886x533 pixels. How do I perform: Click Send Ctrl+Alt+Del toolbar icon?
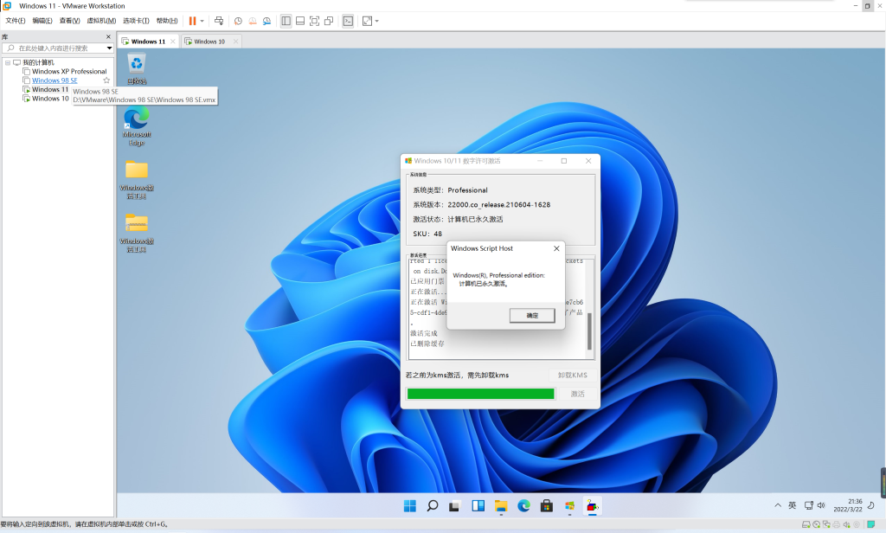[x=219, y=21]
